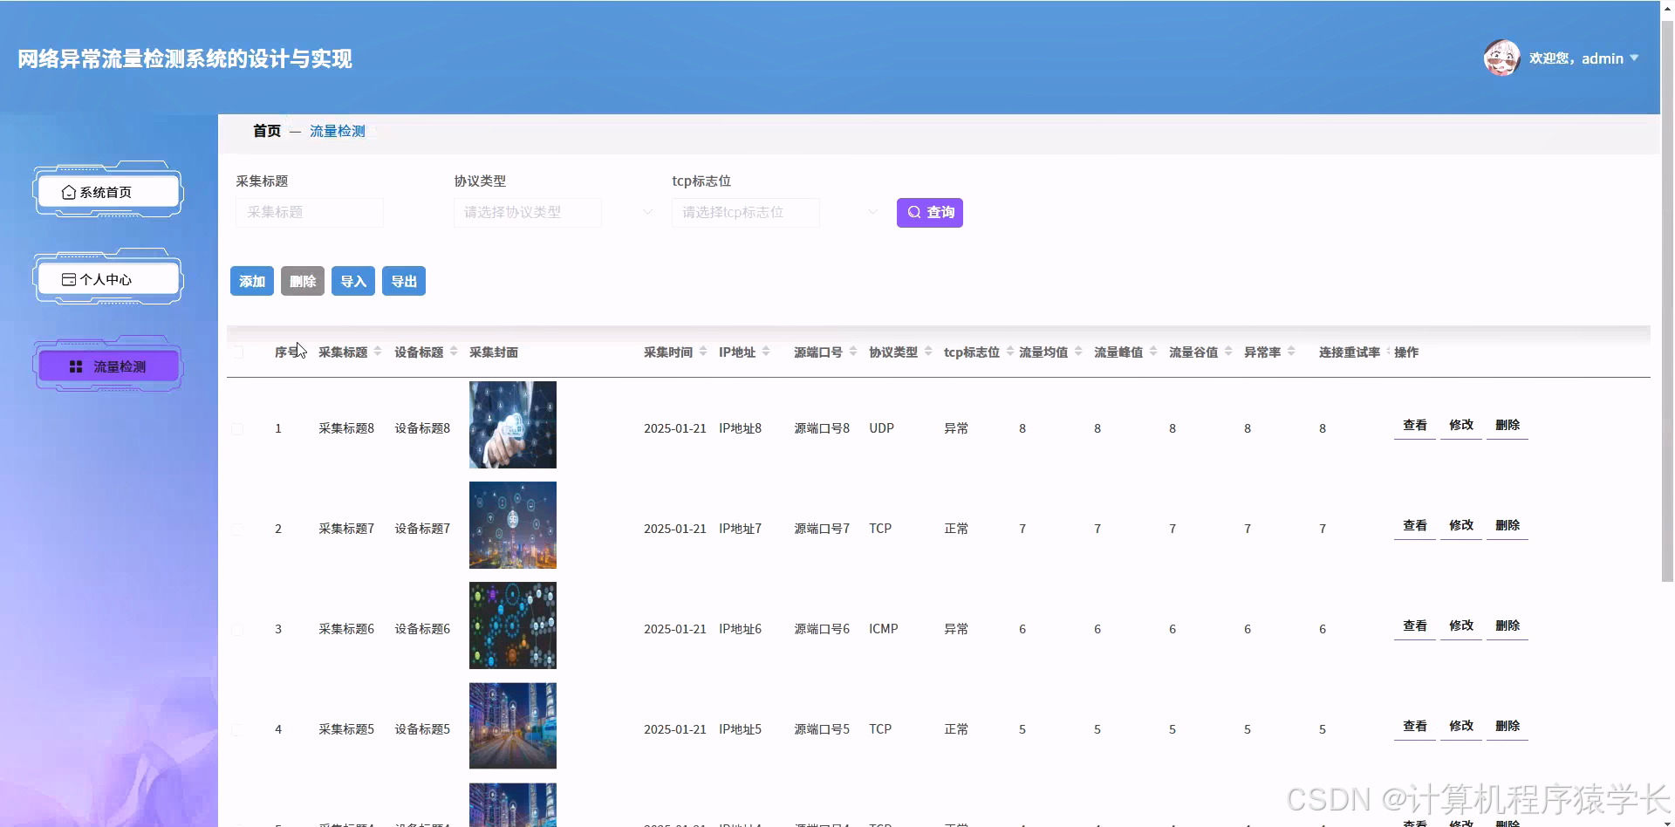Screen dimensions: 1675x827
Task: Click 修改 for the 采集标题5 row
Action: [1460, 725]
